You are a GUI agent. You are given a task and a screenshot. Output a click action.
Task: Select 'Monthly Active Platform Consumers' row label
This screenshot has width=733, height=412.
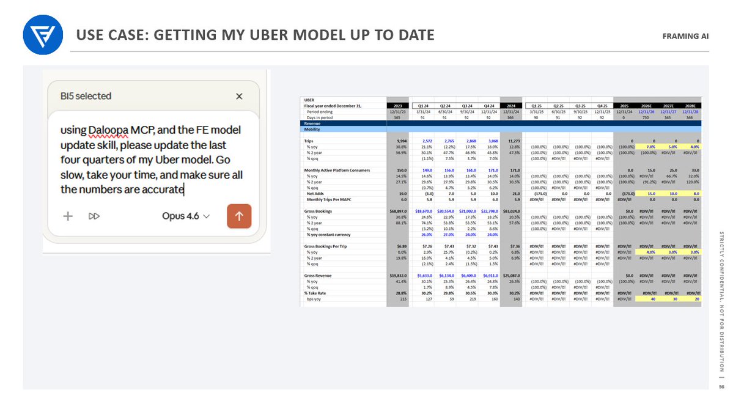coord(337,170)
